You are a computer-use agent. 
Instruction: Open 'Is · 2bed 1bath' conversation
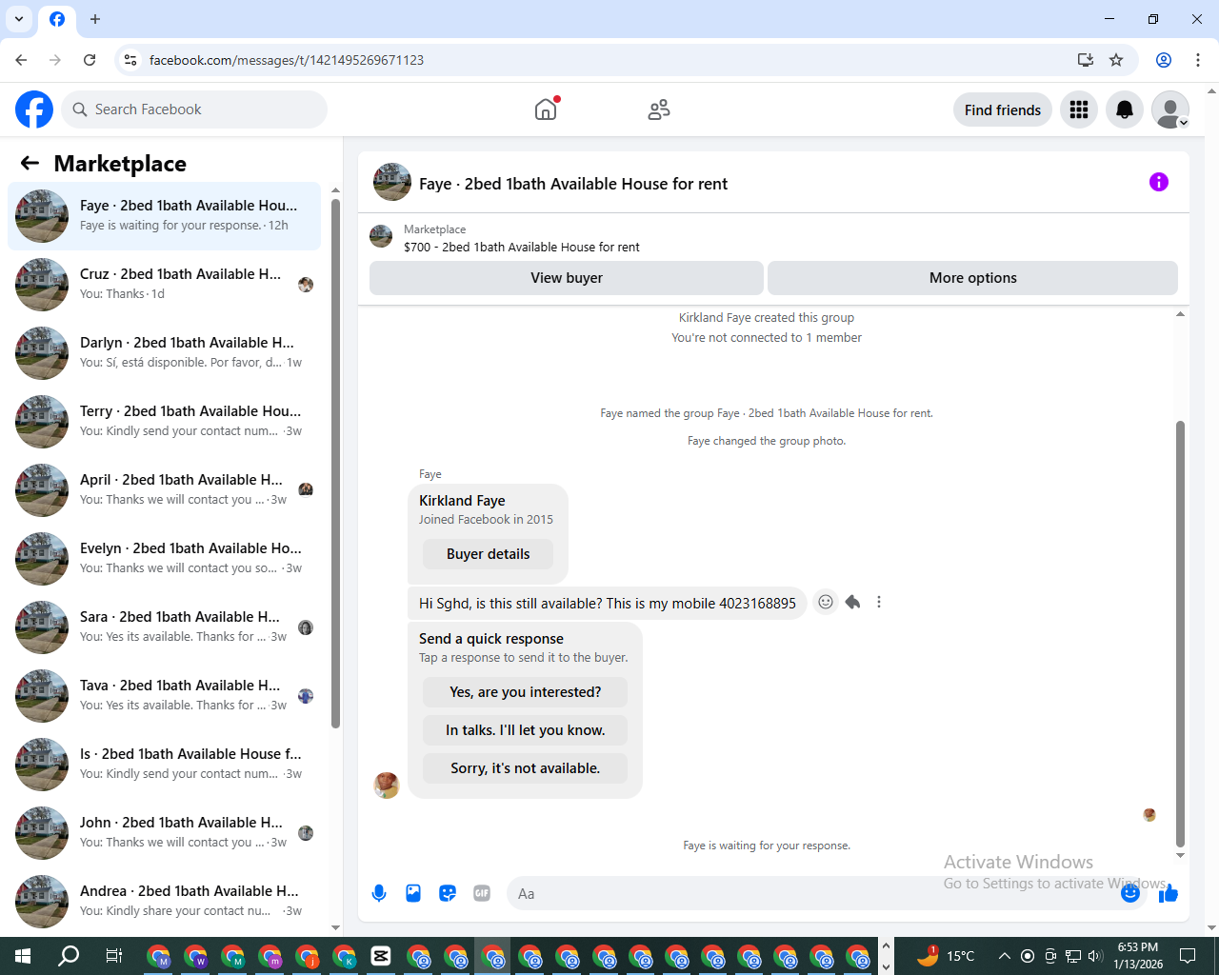tap(164, 765)
